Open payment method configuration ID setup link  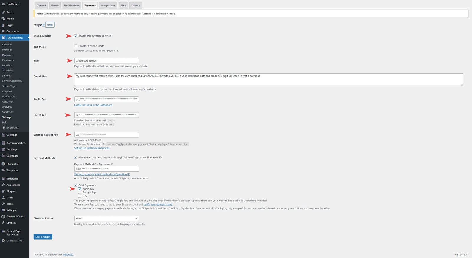click(x=102, y=174)
